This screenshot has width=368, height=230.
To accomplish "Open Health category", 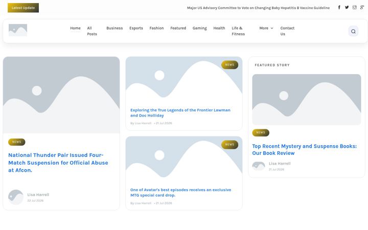I will (219, 28).
